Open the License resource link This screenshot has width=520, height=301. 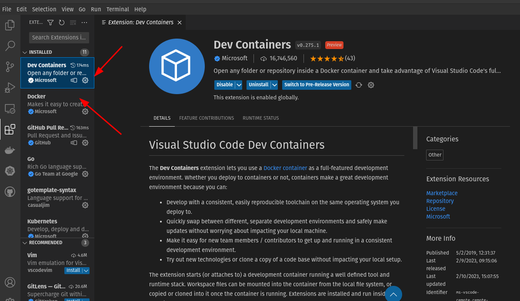click(436, 209)
